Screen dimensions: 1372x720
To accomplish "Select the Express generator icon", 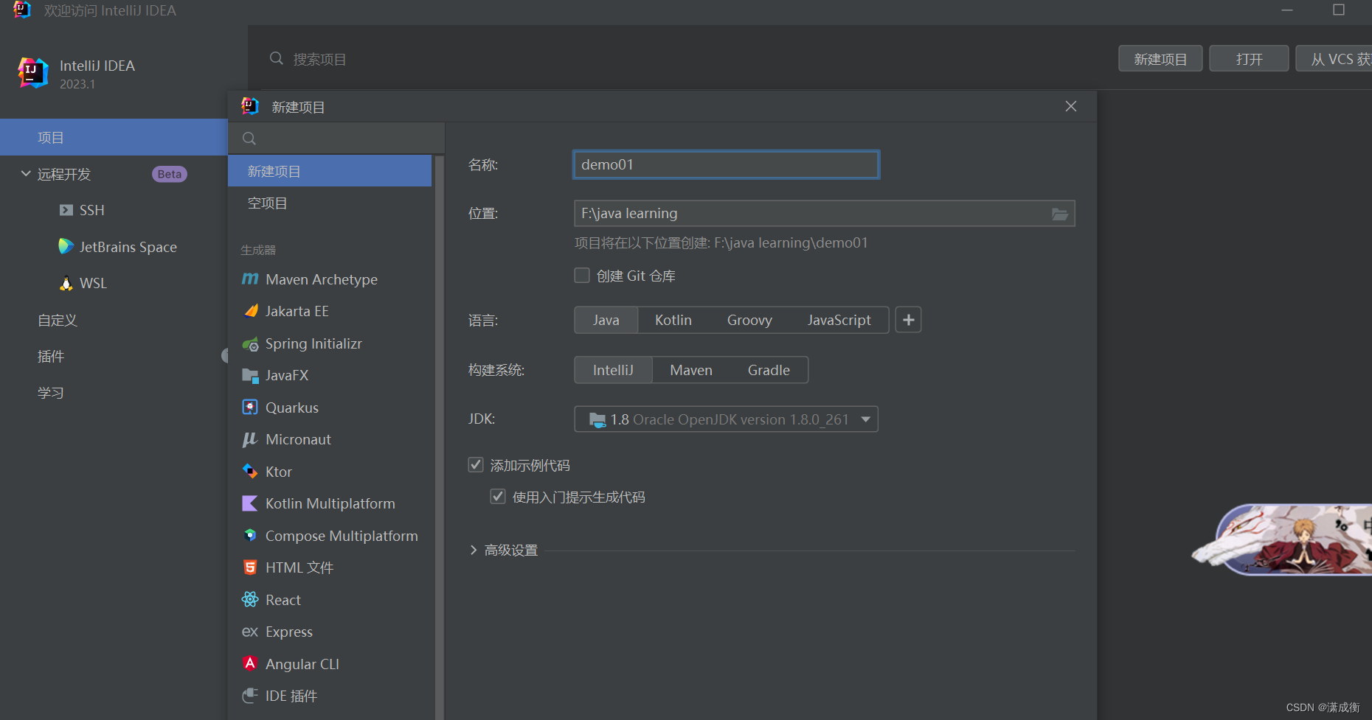I will coord(251,632).
